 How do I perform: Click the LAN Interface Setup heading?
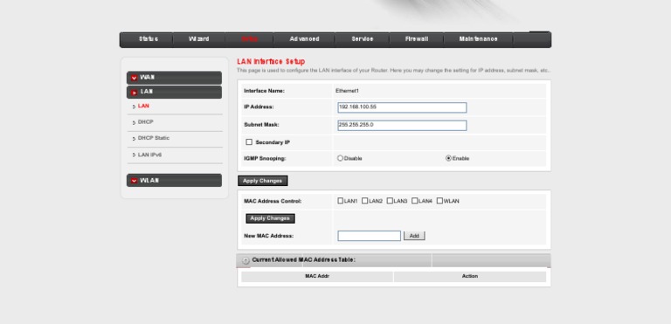[x=271, y=62]
